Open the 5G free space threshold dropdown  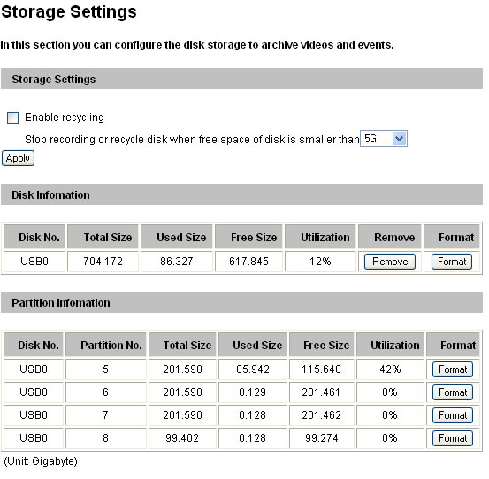coord(384,139)
